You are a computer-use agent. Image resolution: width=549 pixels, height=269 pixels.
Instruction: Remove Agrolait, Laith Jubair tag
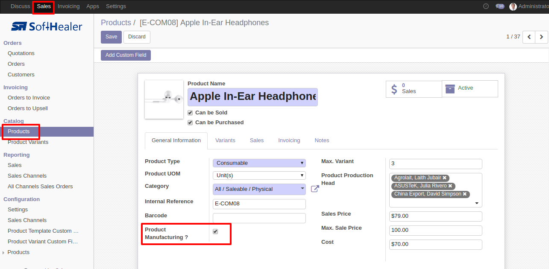[x=445, y=178]
